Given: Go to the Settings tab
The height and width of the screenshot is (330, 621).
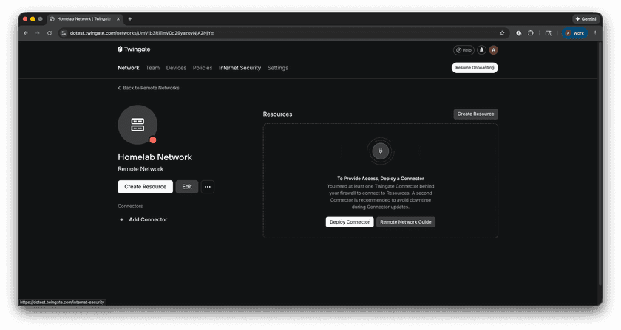Looking at the screenshot, I should click(x=278, y=68).
